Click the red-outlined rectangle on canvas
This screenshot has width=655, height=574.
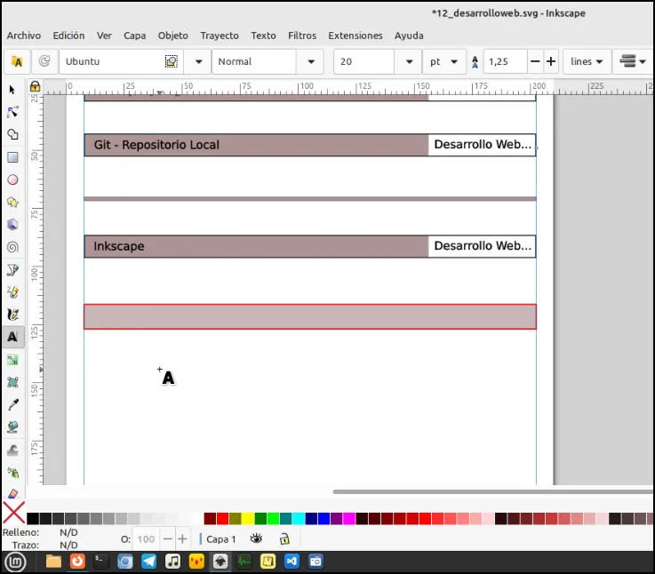click(310, 316)
